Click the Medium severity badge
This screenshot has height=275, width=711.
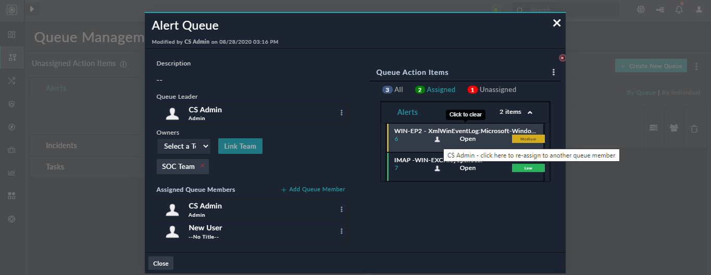click(x=528, y=139)
